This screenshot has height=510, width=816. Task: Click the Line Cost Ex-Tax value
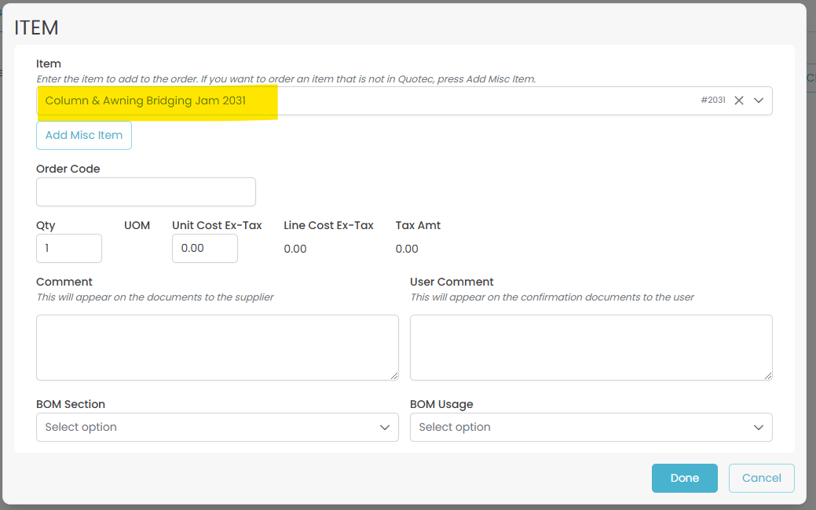pos(295,249)
